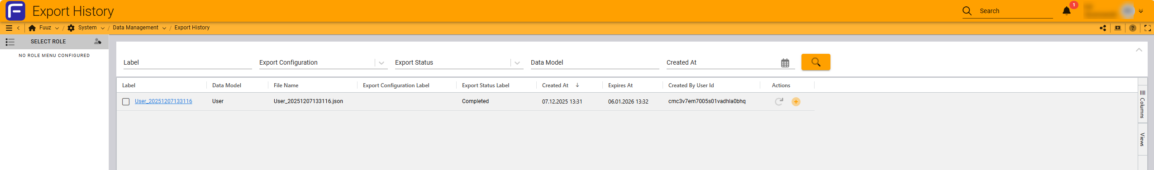Click the 07.12.2025 13:31 cell
Viewport: 1154px width, 170px height.
[562, 102]
